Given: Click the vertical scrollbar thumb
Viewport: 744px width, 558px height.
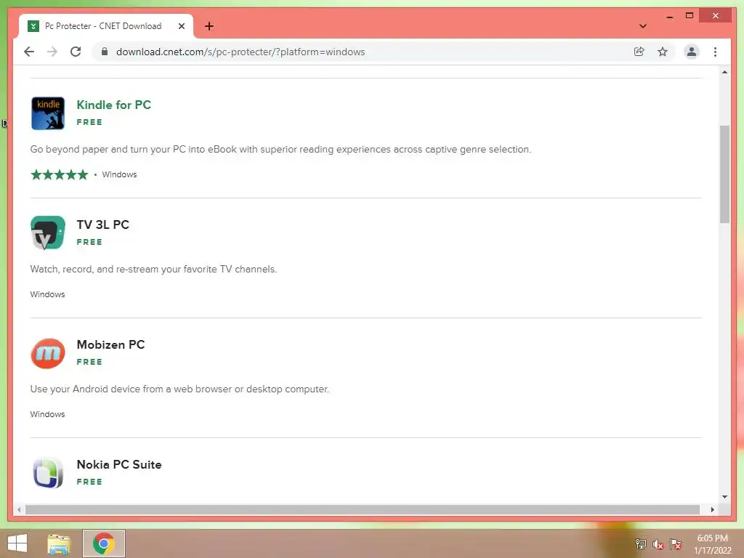Looking at the screenshot, I should 724,174.
